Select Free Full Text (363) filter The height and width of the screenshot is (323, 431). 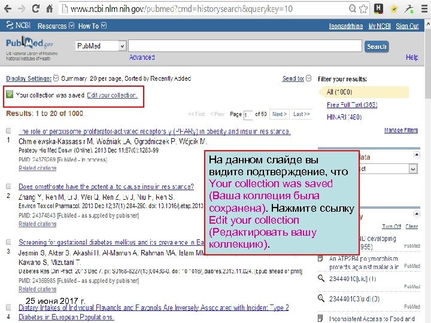point(352,105)
